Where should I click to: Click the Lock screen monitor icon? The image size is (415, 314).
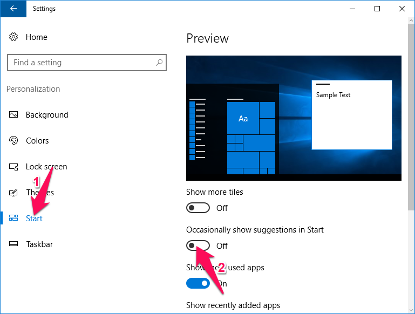(13, 167)
